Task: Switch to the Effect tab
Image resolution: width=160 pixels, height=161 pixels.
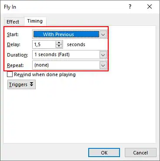Action: (x=13, y=22)
